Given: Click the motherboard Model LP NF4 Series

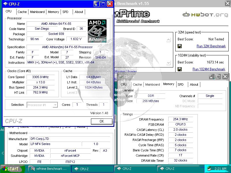Looking at the screenshot, I should pos(55,144).
